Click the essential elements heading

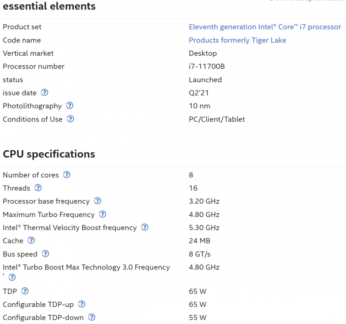(x=49, y=6)
